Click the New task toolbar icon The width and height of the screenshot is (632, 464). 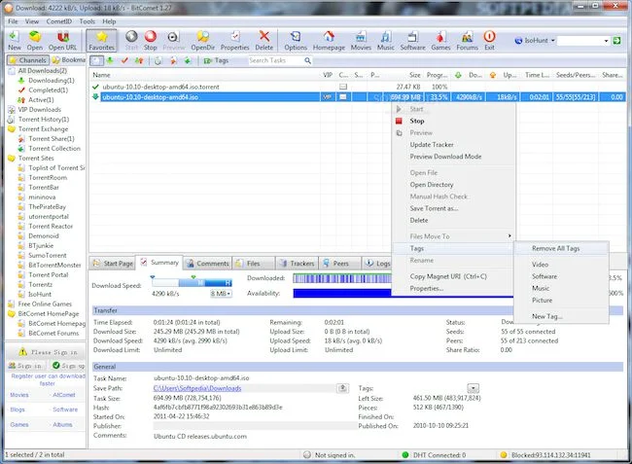point(15,41)
